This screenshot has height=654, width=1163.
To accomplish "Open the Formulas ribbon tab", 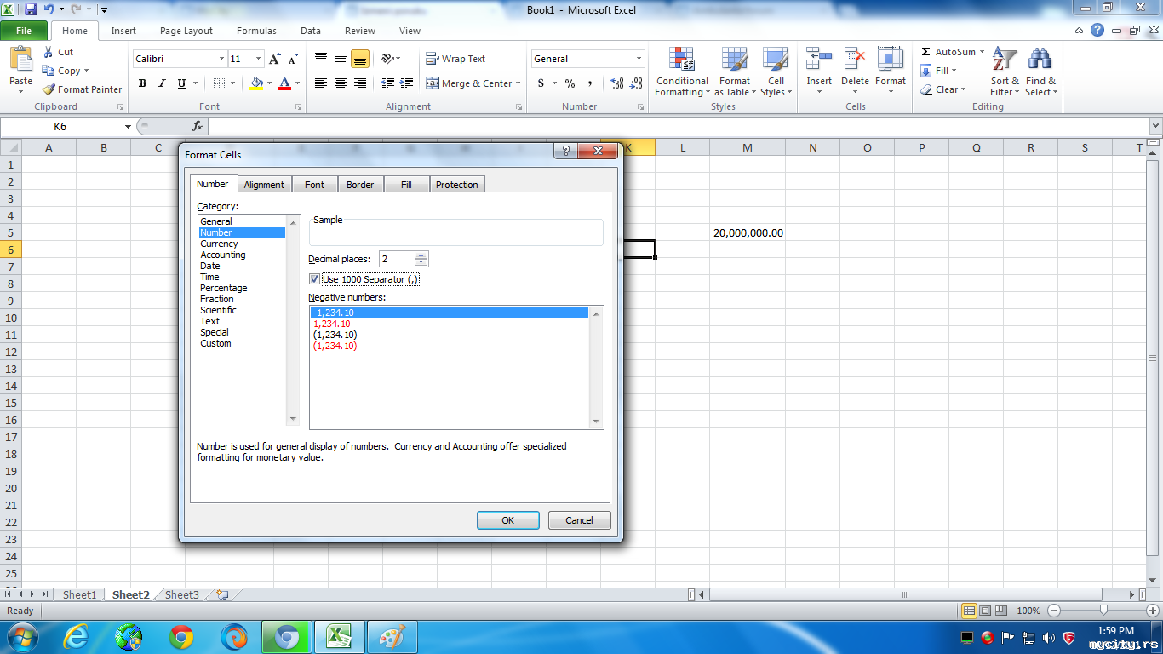I will pyautogui.click(x=256, y=31).
